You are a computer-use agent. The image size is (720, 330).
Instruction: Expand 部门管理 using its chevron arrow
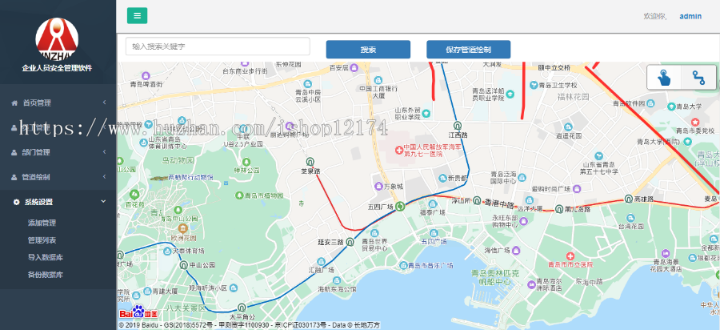tap(104, 152)
